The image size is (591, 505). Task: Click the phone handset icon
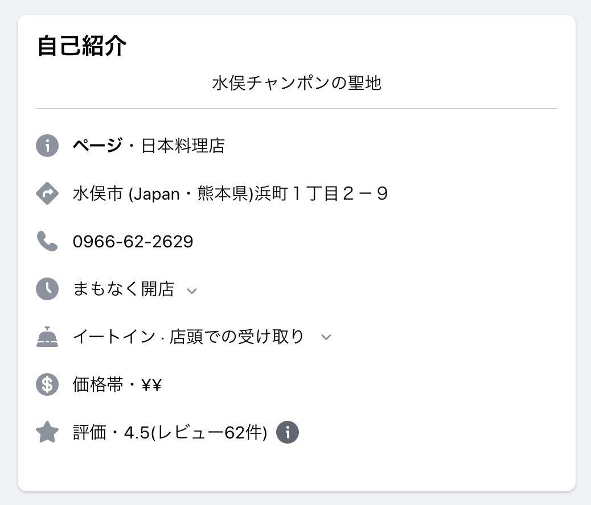pos(47,242)
